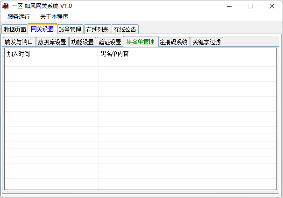Screen dimensions: 283x198
Task: Open the 服务运行 menu
Action: 18,17
